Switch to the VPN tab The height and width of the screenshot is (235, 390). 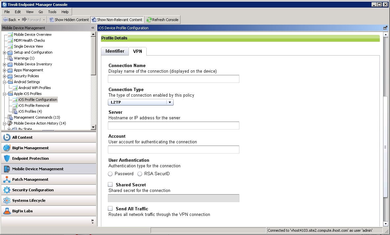coord(137,51)
